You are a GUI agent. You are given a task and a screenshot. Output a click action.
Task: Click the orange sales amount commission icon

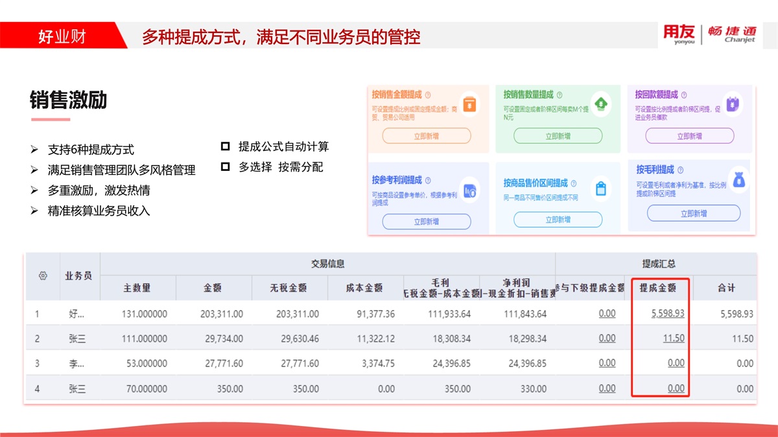[470, 104]
